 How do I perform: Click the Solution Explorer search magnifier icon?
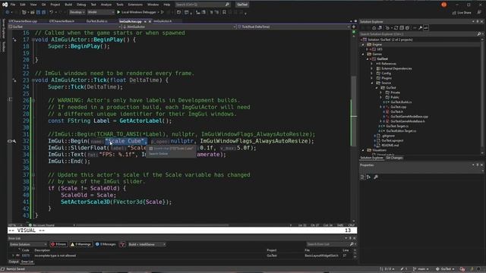tap(478, 34)
